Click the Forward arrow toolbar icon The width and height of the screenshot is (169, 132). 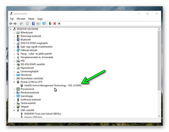point(15,24)
